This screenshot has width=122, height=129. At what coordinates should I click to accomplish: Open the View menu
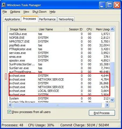point(26,12)
